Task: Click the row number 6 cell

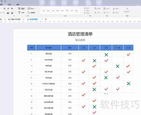Action: point(32,84)
